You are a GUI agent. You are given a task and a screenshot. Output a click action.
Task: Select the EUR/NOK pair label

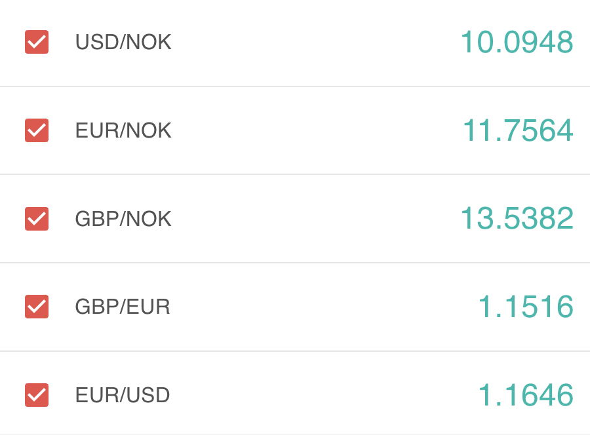pos(123,130)
